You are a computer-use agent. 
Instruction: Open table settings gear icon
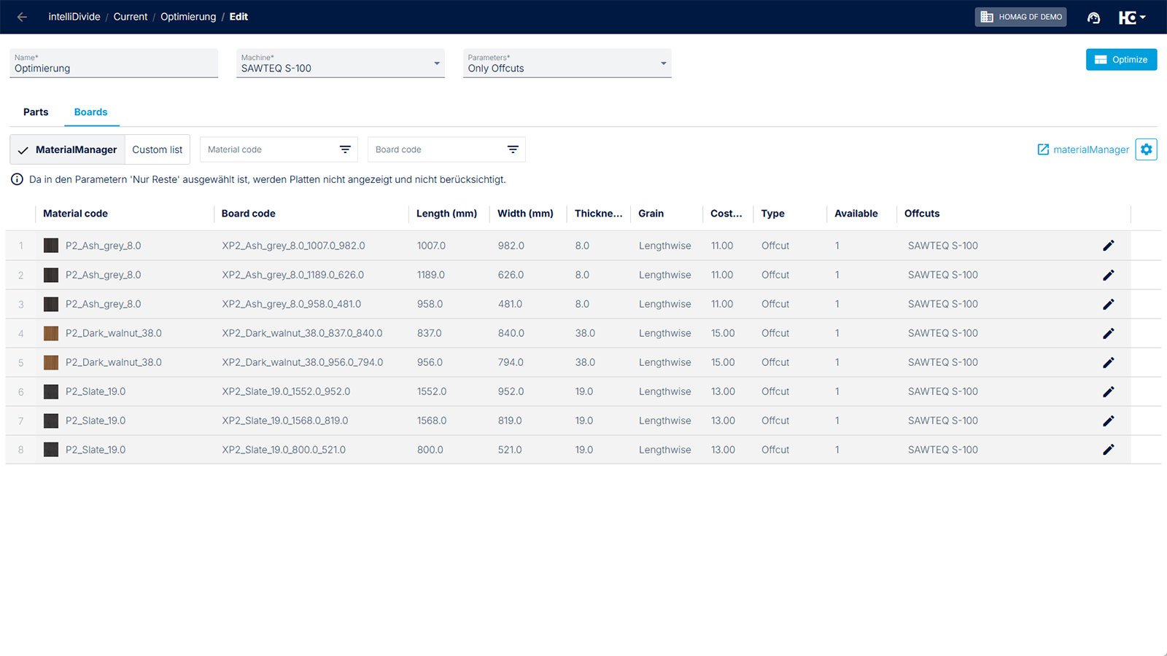pos(1146,149)
